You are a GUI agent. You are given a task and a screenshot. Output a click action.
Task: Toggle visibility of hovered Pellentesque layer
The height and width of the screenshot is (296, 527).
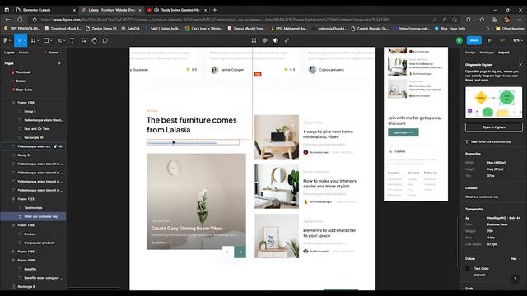pos(61,146)
